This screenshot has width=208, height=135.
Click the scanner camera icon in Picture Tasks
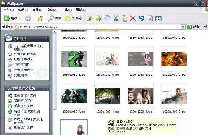coord(10,46)
